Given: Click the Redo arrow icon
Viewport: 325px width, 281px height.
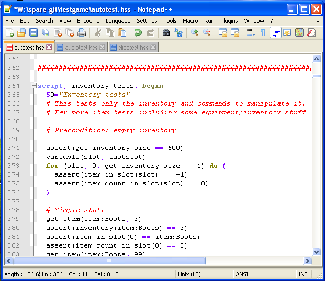Looking at the screenshot, I should coord(150,33).
